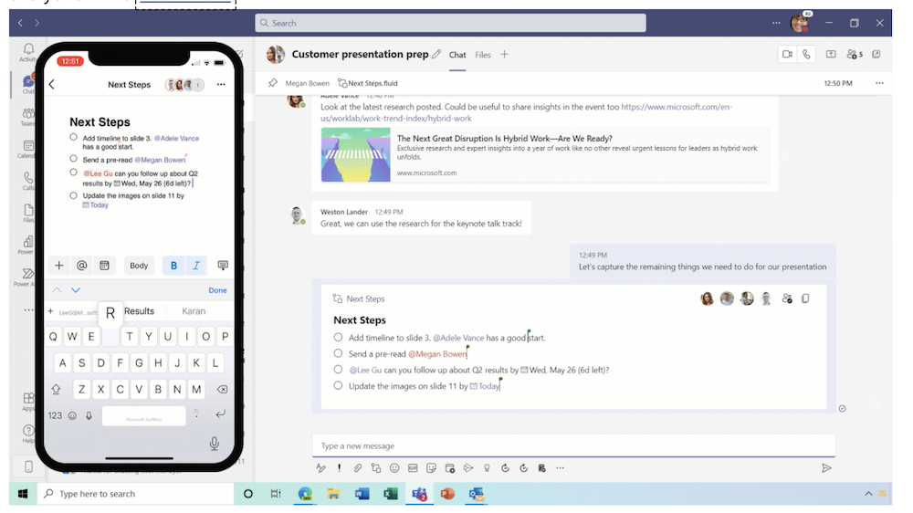Check 'Update the images' task on the phone
The height and width of the screenshot is (513, 913).
(x=73, y=195)
